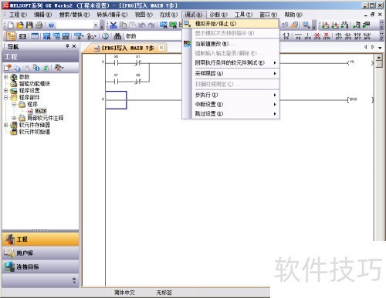Create a new project with the New icon
This screenshot has width=386, height=298.
tap(11, 25)
